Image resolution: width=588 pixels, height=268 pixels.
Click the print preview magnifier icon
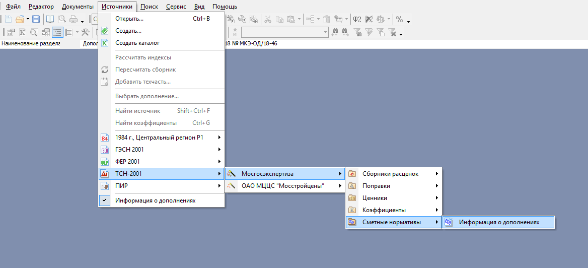point(61,19)
